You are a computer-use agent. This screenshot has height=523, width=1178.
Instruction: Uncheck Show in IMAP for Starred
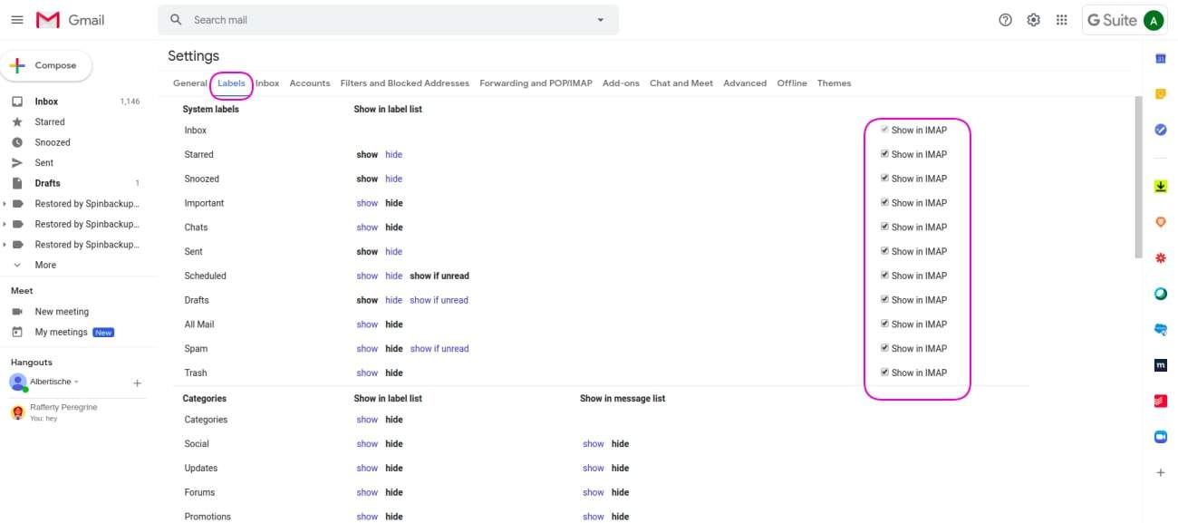884,153
